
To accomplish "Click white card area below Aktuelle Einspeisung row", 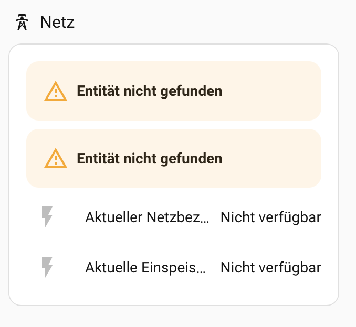I will tap(173, 293).
